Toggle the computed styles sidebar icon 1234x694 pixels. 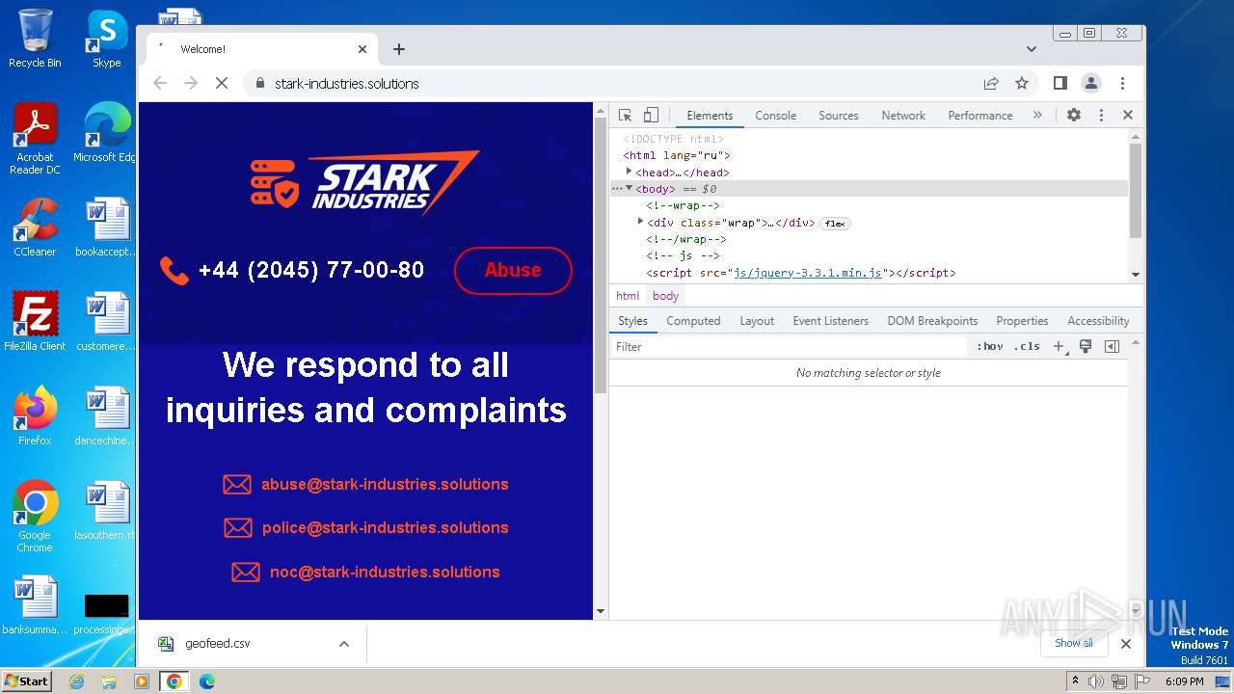[1112, 347]
